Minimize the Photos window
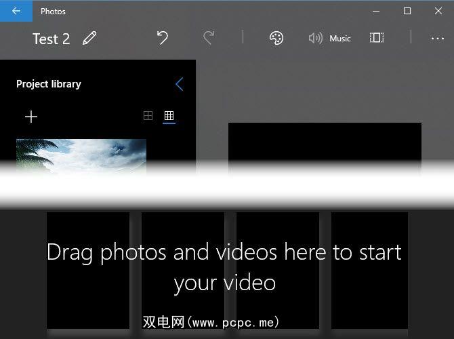 point(376,12)
